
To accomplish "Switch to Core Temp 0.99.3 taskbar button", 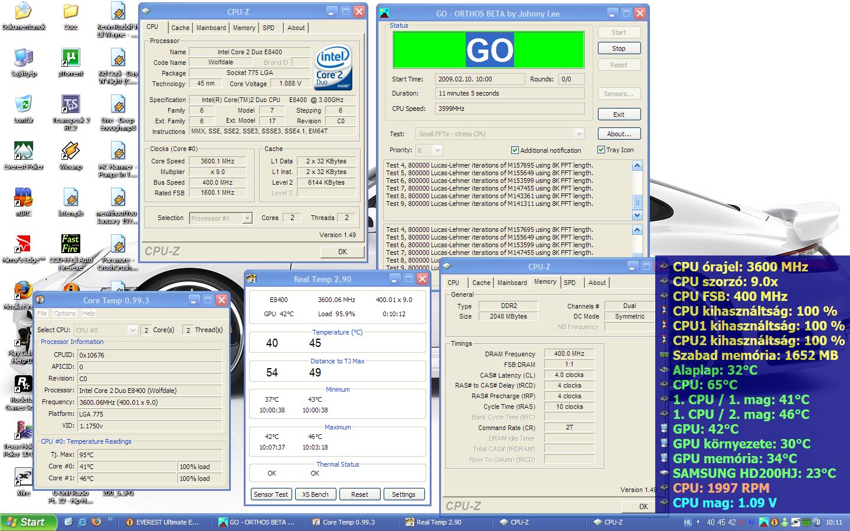I will [352, 522].
